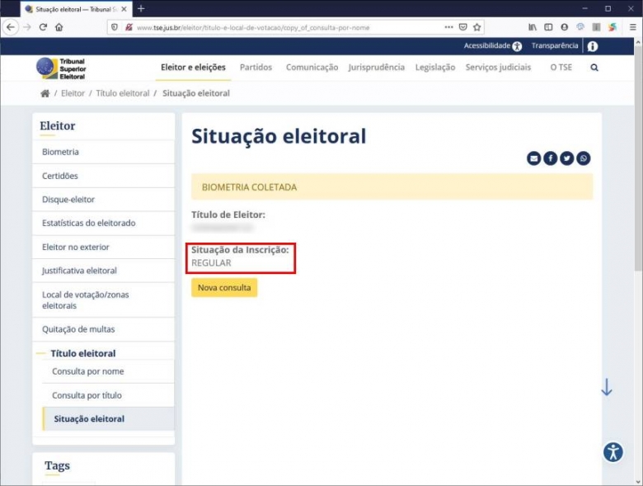Open Justificativa eleitoral in the sidebar
The image size is (643, 486).
point(103,271)
